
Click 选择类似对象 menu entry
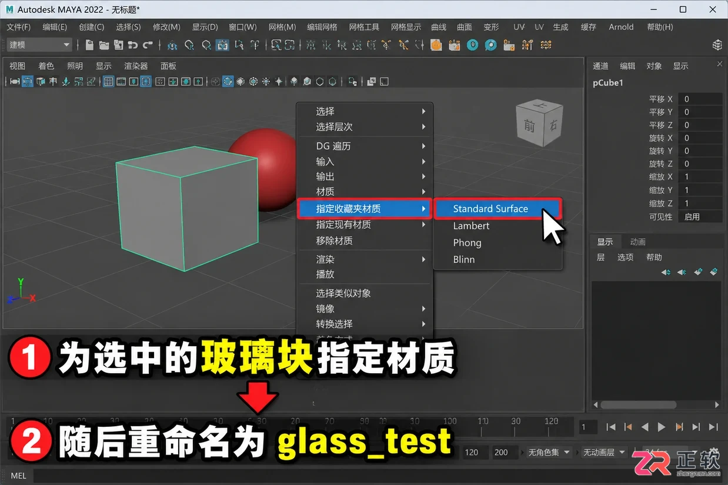coord(365,293)
